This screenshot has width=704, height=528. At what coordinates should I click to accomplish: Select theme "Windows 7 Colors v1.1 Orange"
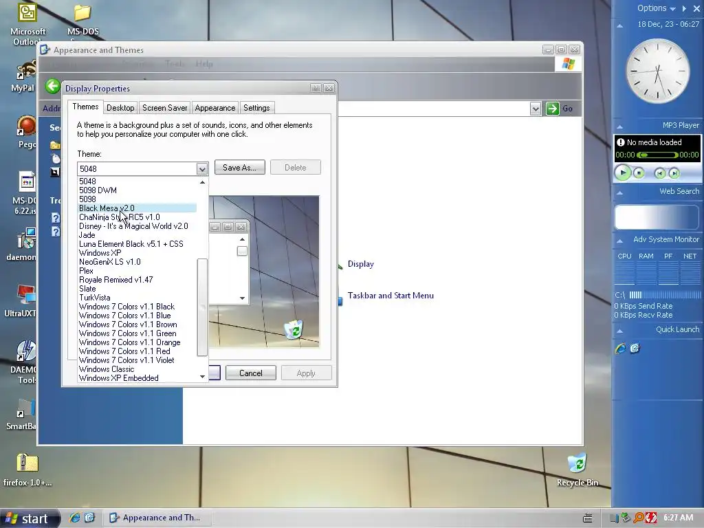coord(137,342)
